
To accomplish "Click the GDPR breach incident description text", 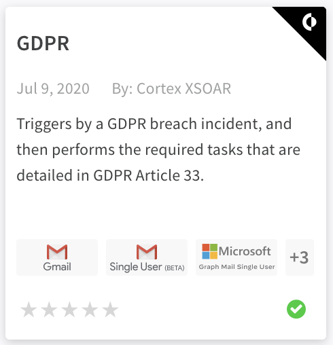I will click(x=158, y=149).
